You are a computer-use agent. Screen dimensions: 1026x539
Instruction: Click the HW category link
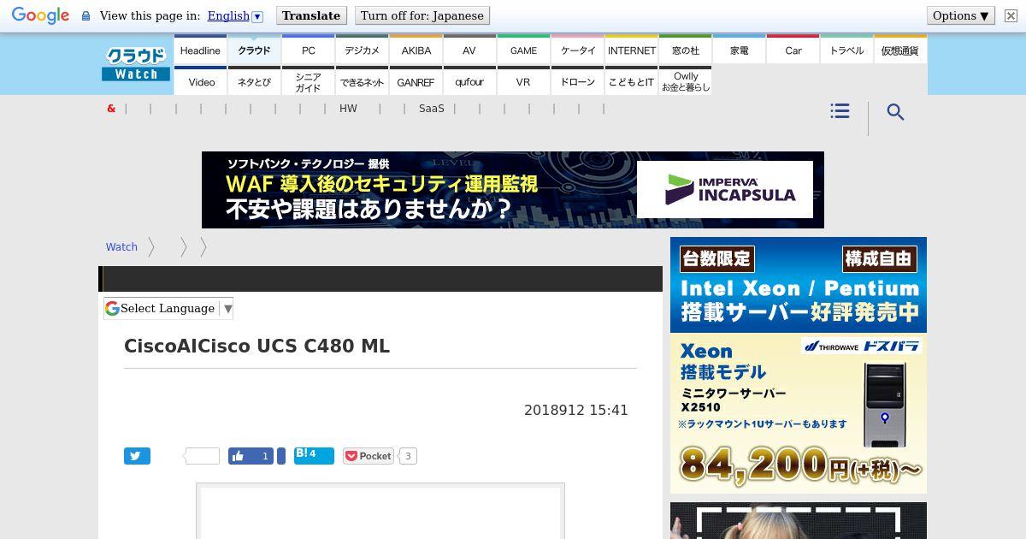coord(348,109)
